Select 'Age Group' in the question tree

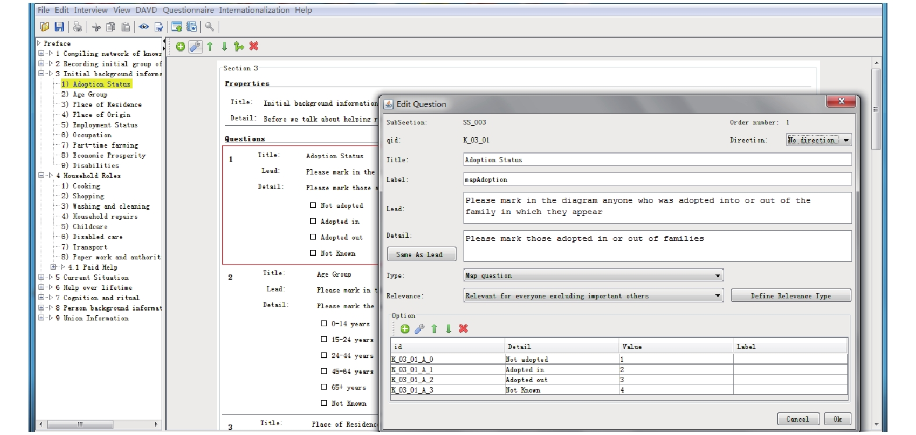[x=90, y=94]
